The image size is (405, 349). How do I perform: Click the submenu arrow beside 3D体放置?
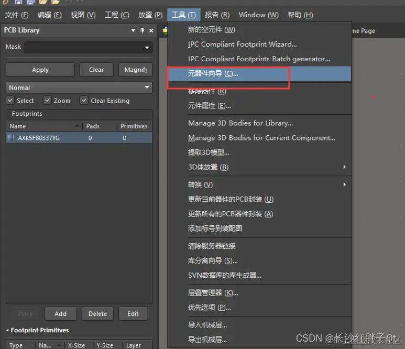[345, 167]
